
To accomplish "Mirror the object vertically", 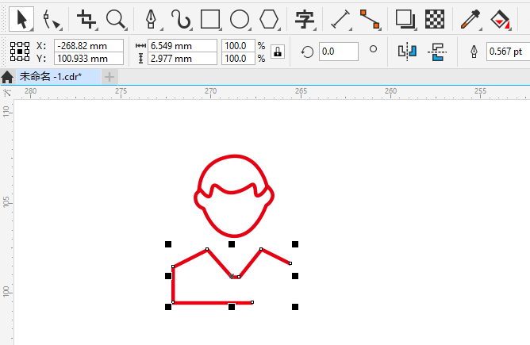I will (x=437, y=52).
